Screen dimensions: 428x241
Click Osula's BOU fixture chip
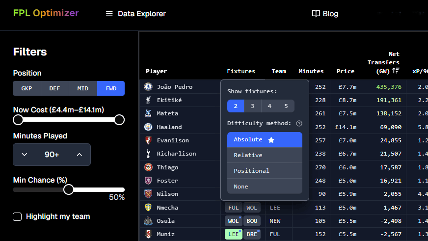pyautogui.click(x=252, y=221)
